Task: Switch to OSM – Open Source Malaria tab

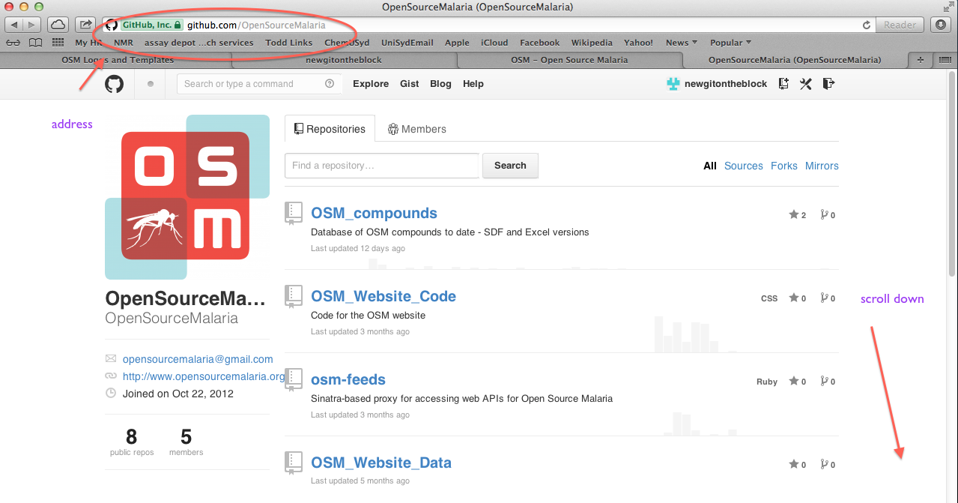Action: [569, 60]
